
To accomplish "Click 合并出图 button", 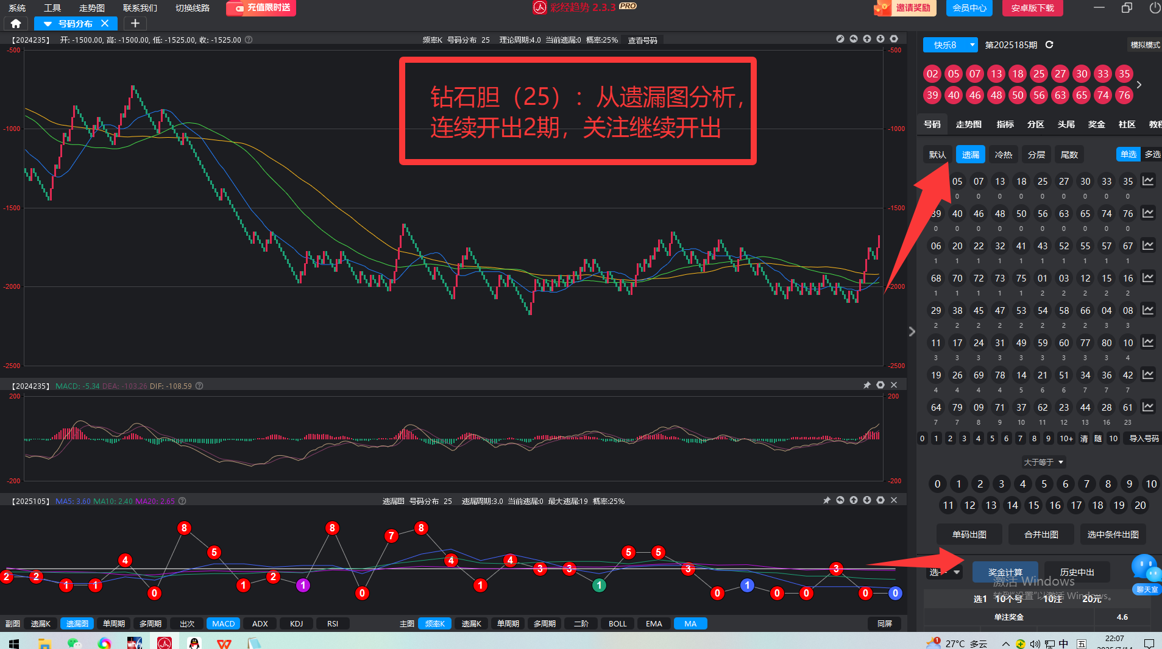I will tap(1041, 534).
